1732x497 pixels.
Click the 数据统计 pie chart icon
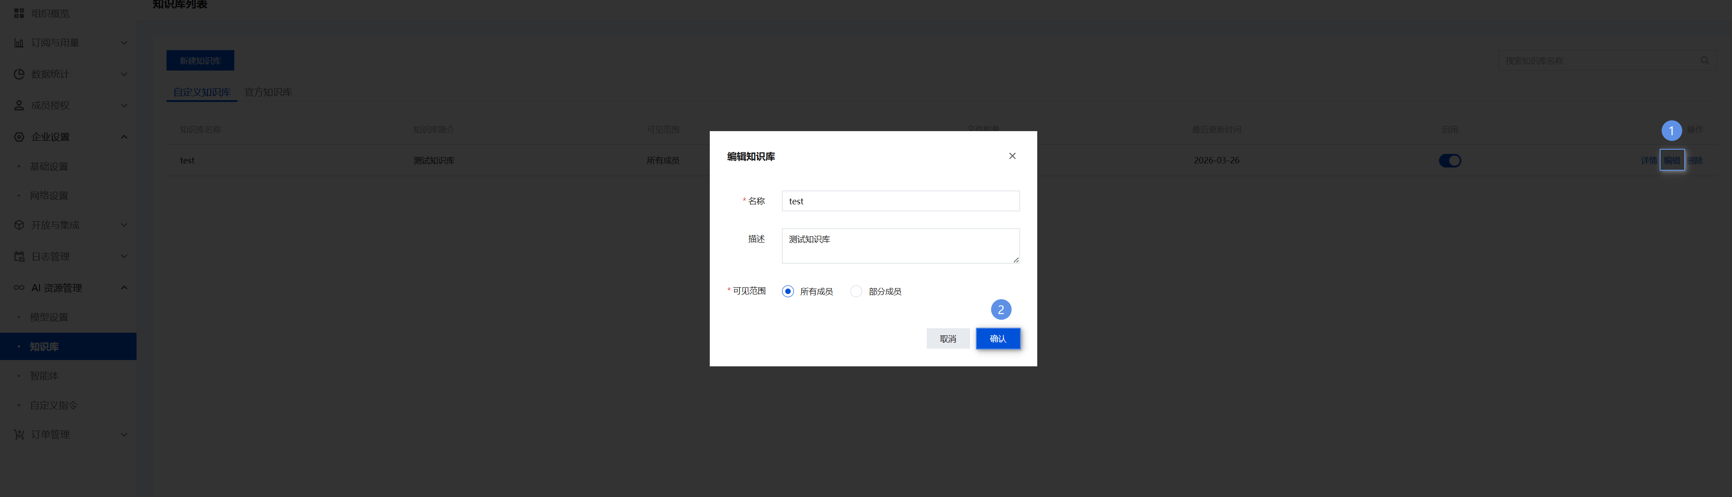19,74
